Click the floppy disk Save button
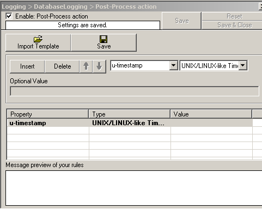Image resolution: width=262 pixels, height=209 pixels. (x=103, y=42)
